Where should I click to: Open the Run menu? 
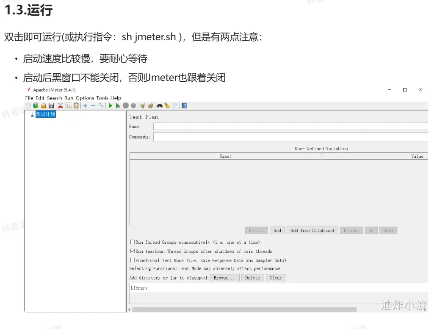tap(69, 98)
